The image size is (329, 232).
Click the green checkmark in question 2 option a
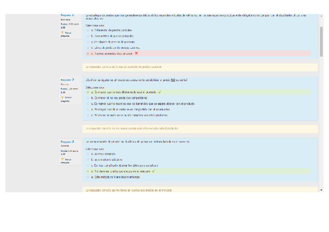tap(159, 92)
